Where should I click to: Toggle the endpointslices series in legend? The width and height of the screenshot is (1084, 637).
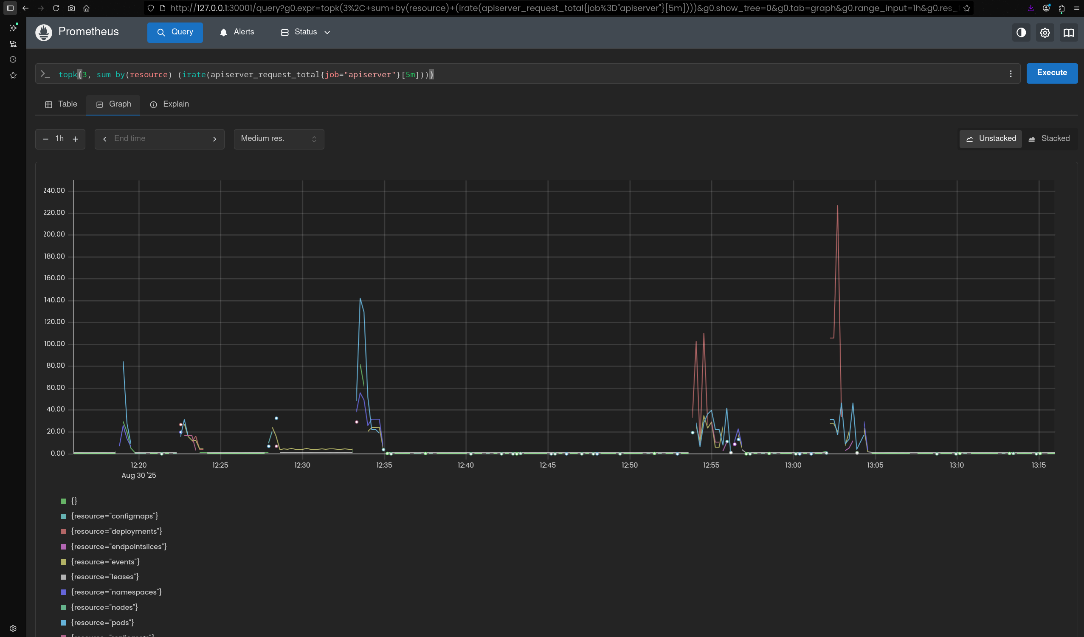pos(113,547)
